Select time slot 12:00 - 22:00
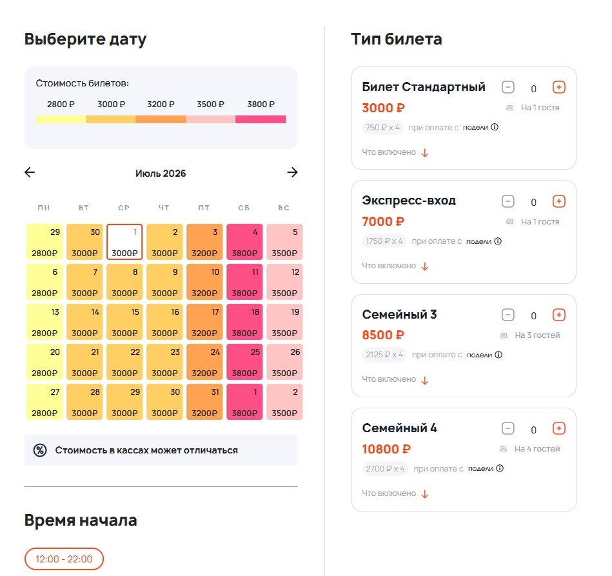Screen dimensions: 612x576 pos(64,559)
